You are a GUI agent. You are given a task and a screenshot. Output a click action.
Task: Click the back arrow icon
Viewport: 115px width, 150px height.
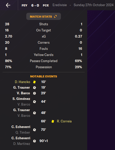click(x=8, y=5)
